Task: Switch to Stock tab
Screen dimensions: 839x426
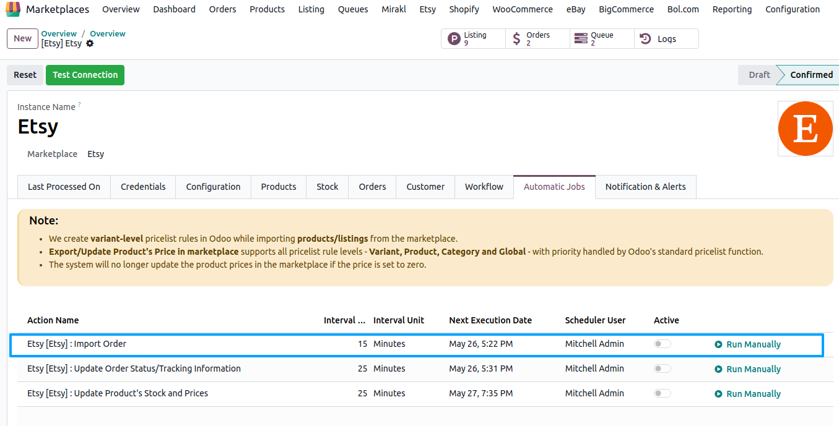Action: coord(328,187)
